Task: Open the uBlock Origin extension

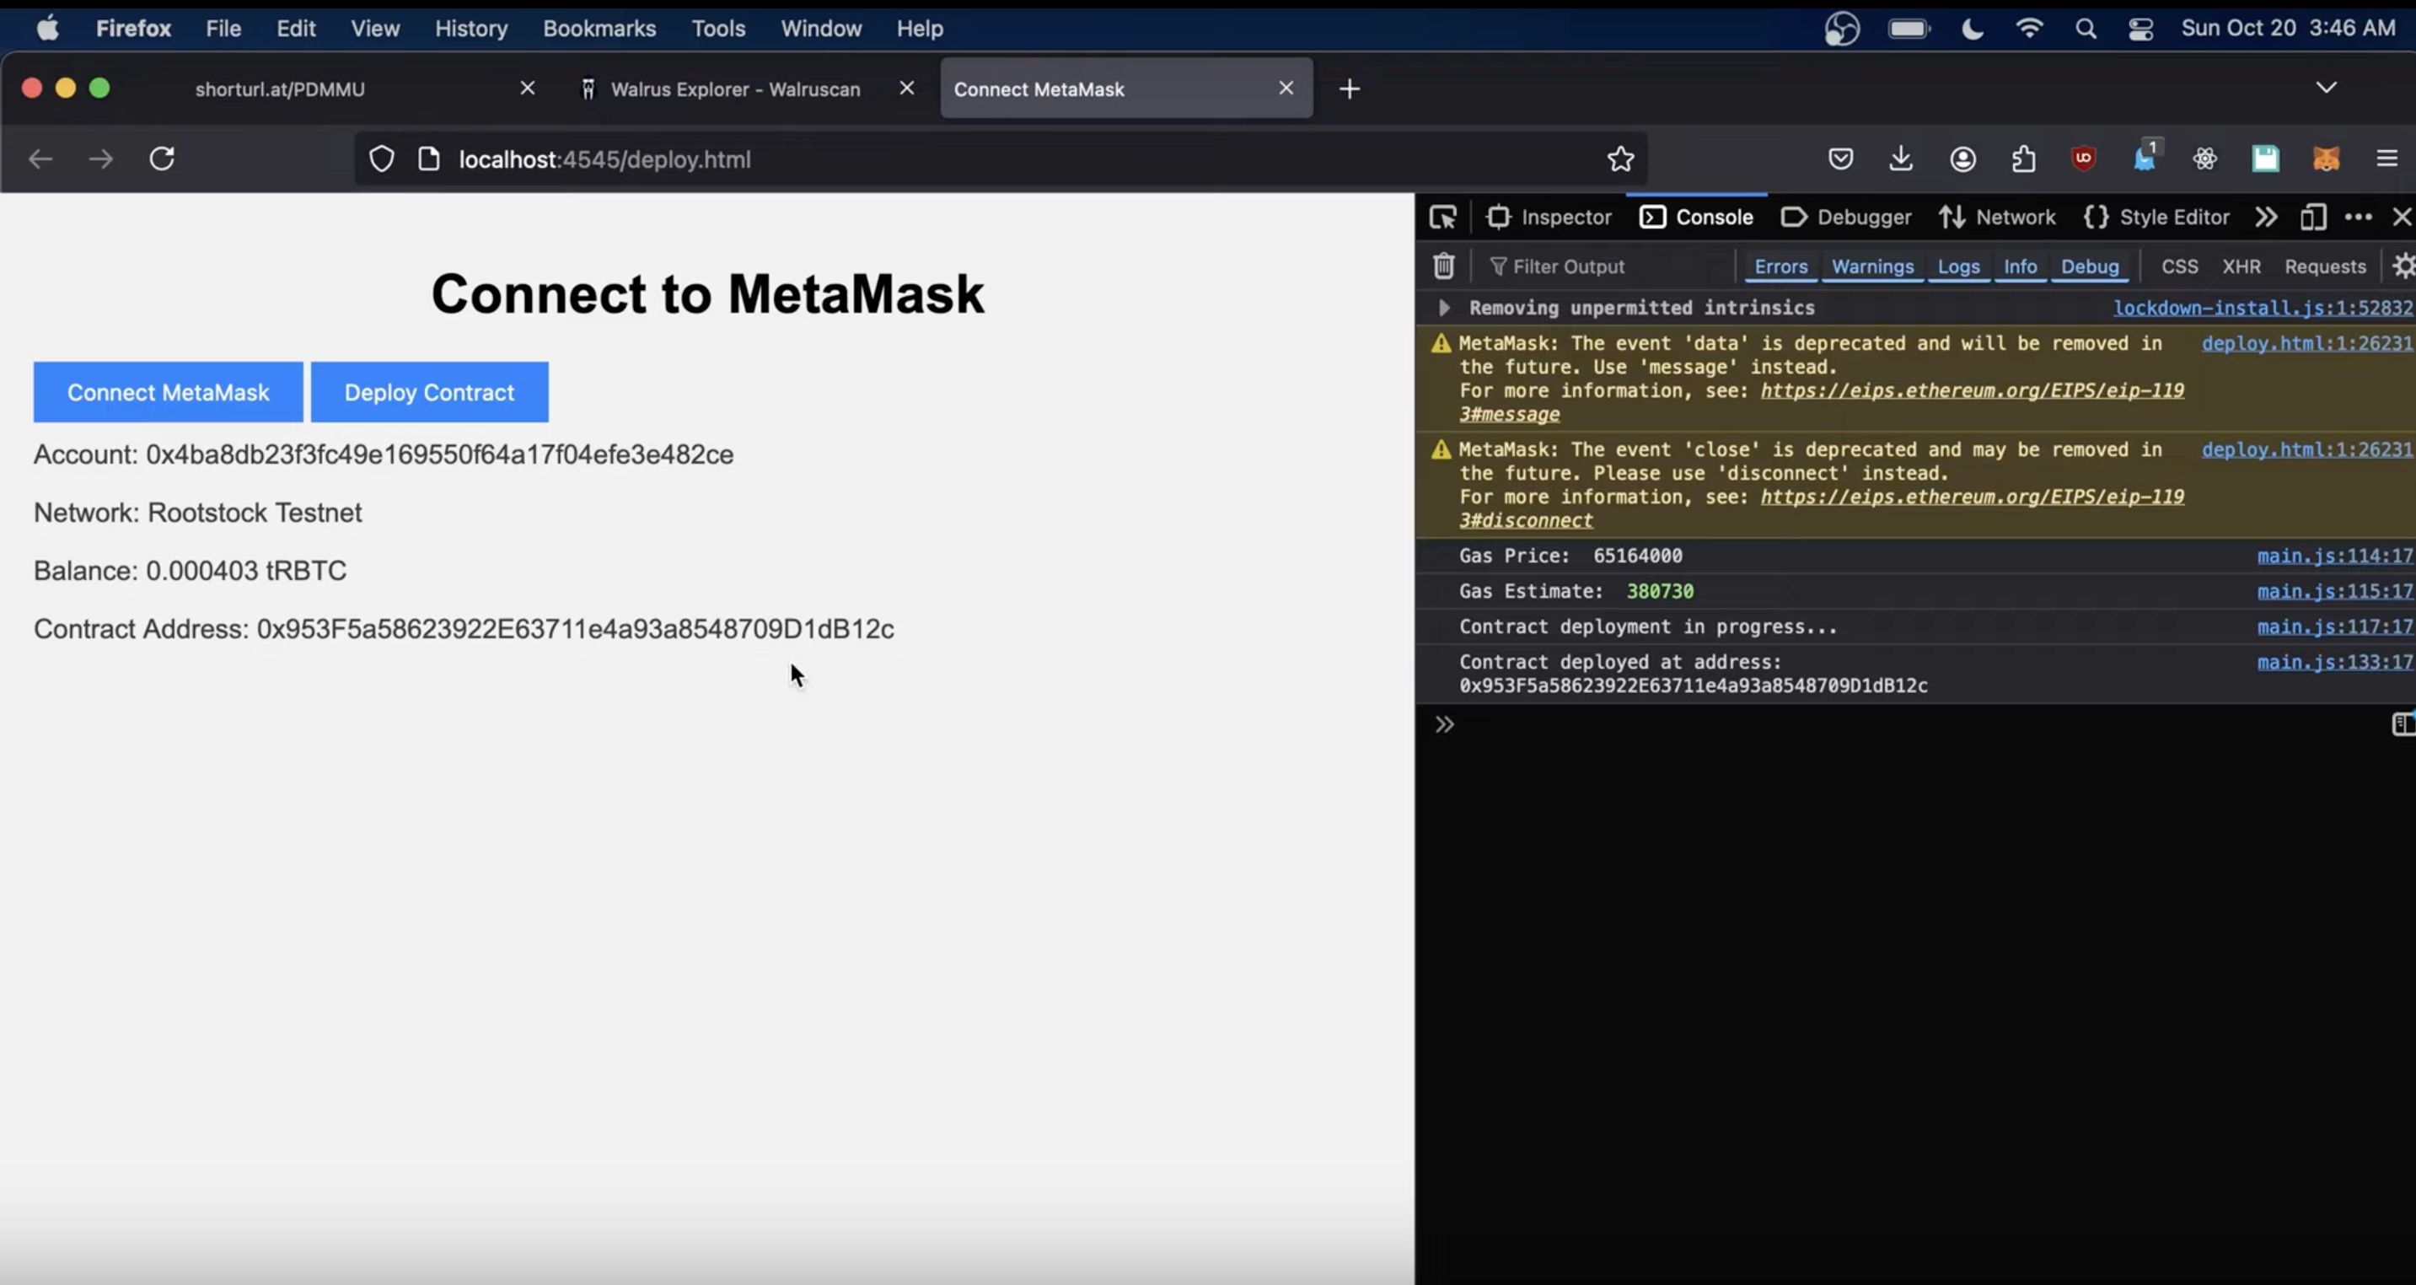Action: (x=2084, y=159)
